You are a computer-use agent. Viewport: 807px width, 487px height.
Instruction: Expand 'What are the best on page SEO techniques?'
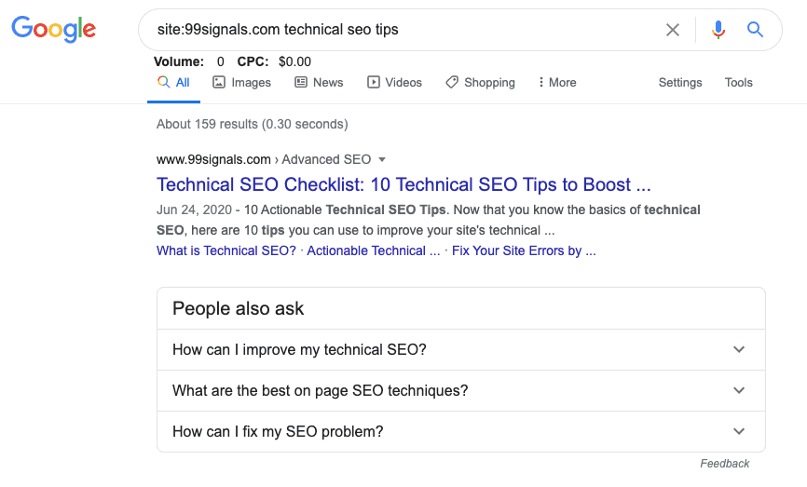coord(460,391)
